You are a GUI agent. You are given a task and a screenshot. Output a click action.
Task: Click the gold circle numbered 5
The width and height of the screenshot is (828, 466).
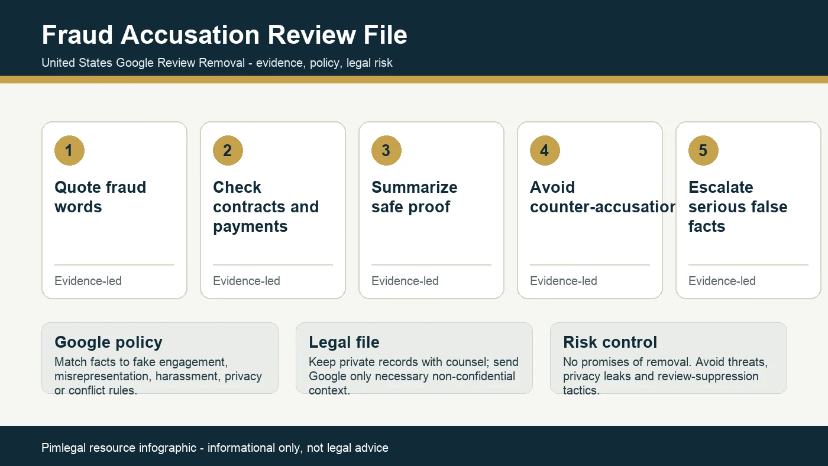click(x=704, y=150)
